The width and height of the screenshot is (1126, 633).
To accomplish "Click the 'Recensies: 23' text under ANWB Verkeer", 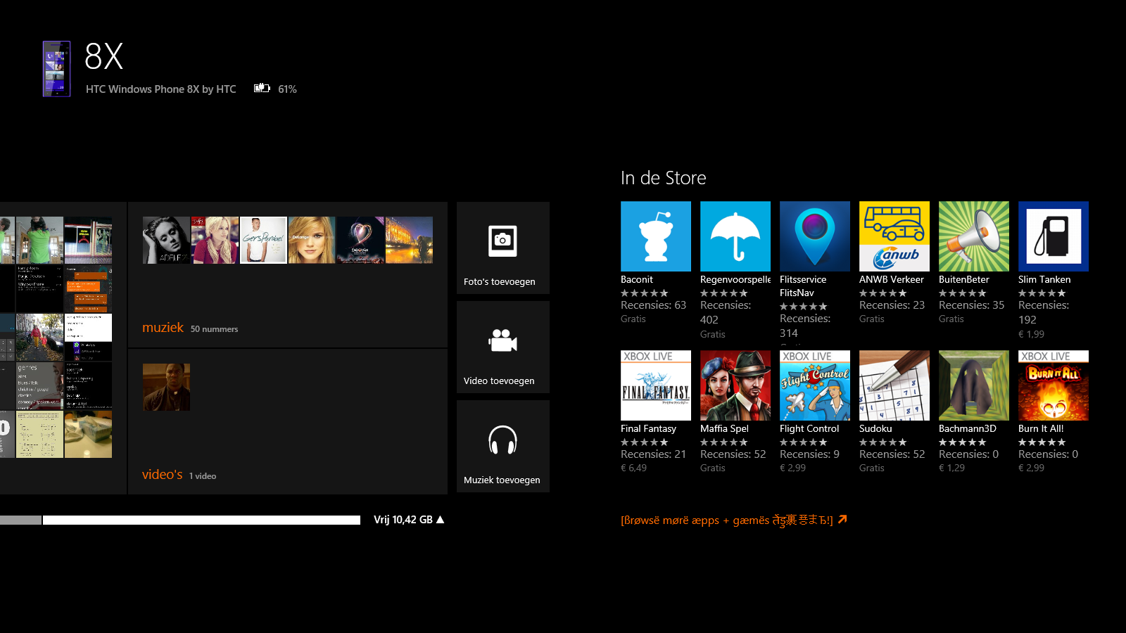I will click(892, 305).
